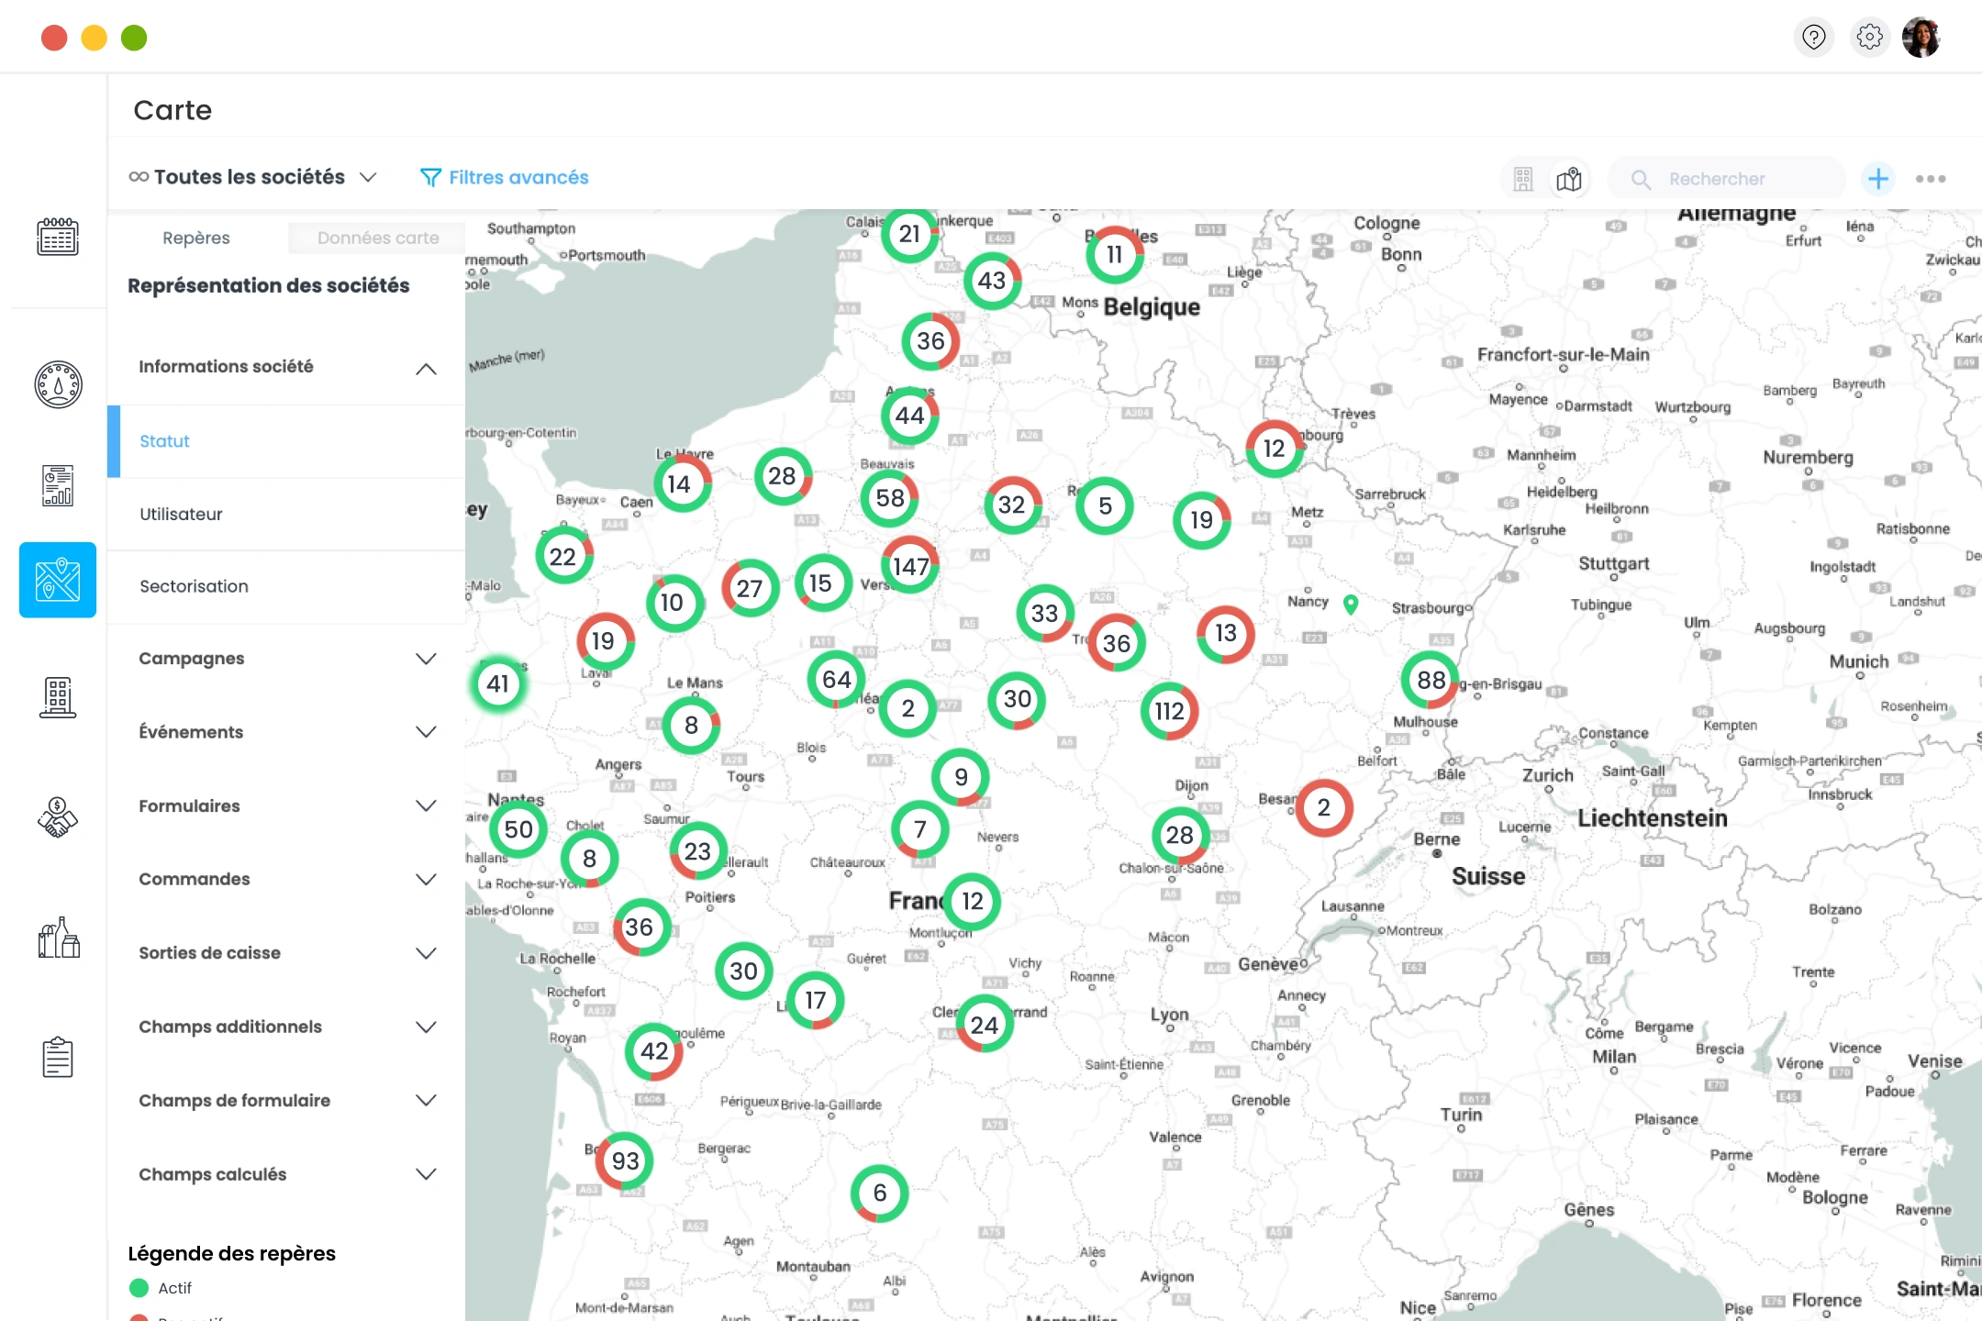Select the deals handshake icon

point(57,816)
